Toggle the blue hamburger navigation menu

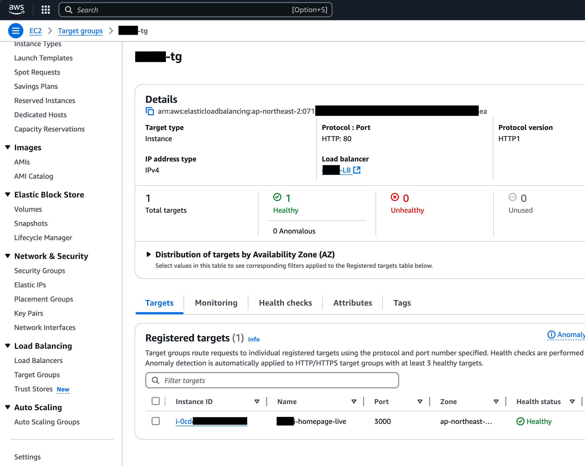15,31
